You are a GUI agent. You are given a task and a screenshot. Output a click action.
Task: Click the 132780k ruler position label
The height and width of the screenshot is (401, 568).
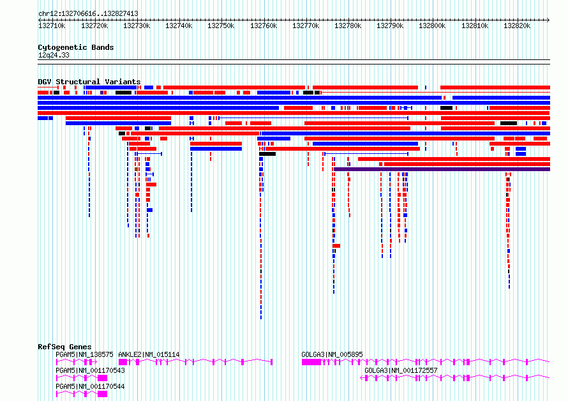[x=348, y=26]
